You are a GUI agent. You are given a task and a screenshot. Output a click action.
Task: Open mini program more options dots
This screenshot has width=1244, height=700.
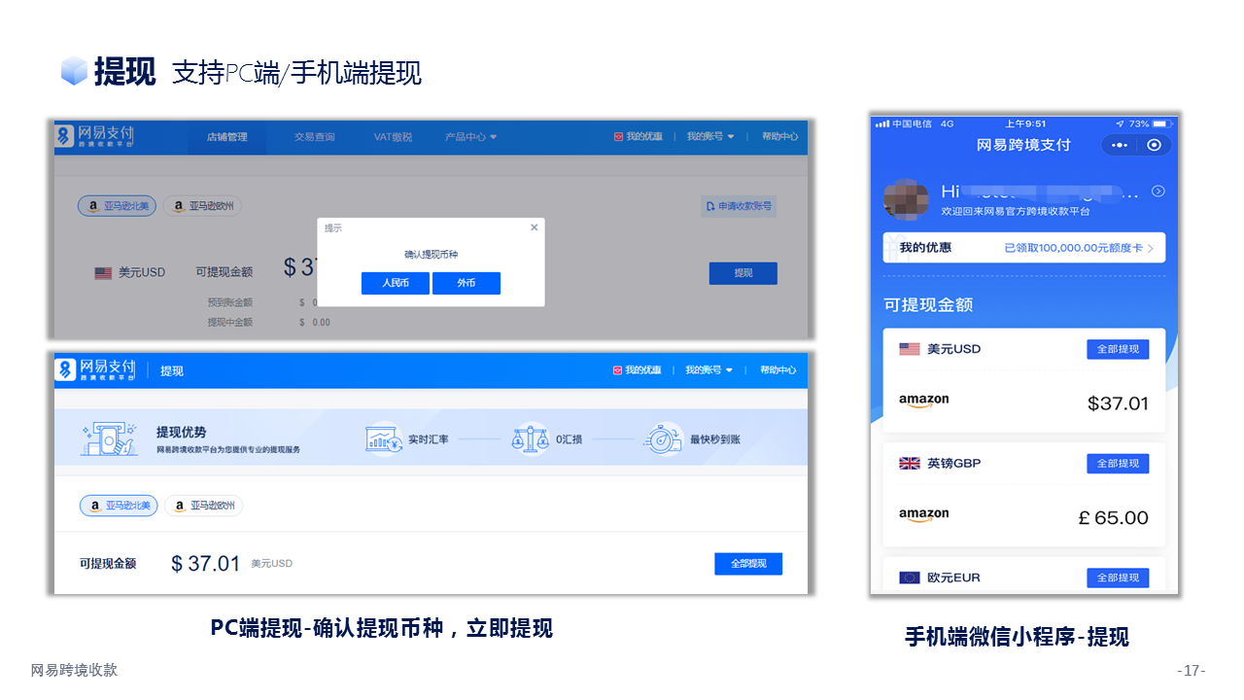1119,145
